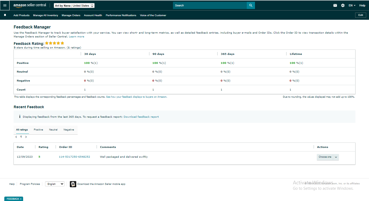Open the messages envelope icon

tap(335, 5)
